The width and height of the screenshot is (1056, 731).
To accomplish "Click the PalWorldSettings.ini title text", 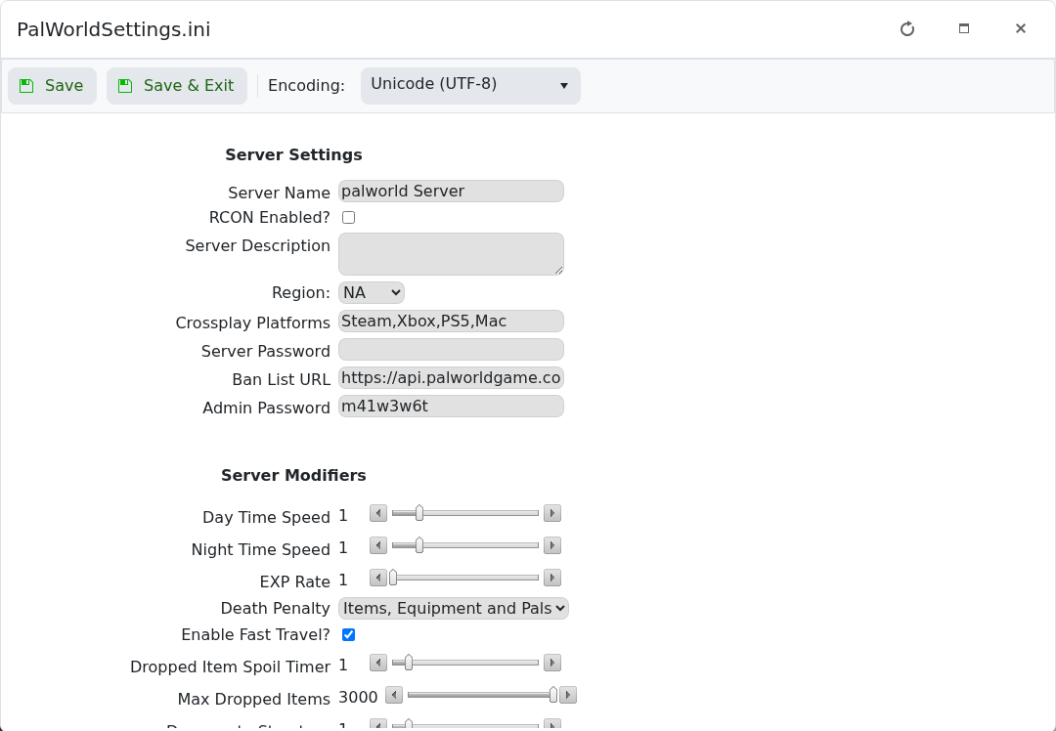I will [113, 29].
